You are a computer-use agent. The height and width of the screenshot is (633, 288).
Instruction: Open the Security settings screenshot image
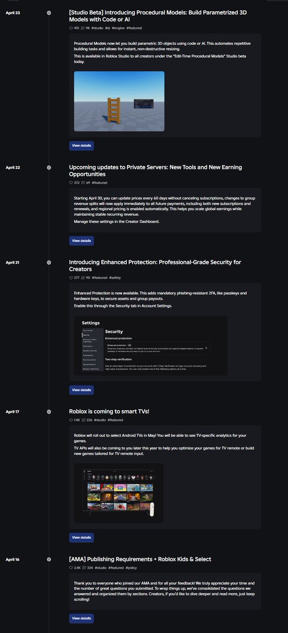[151, 346]
